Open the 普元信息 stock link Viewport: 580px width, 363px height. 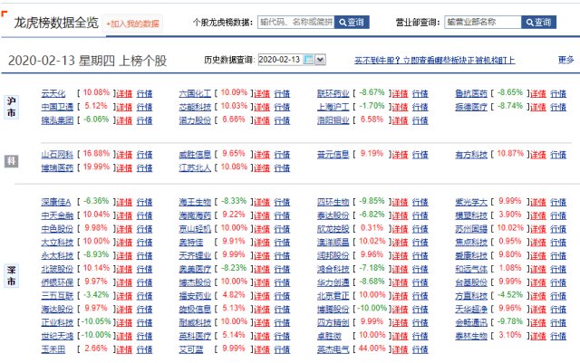click(x=333, y=155)
